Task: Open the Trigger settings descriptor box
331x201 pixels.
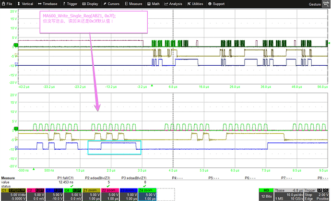Action: click(x=315, y=194)
